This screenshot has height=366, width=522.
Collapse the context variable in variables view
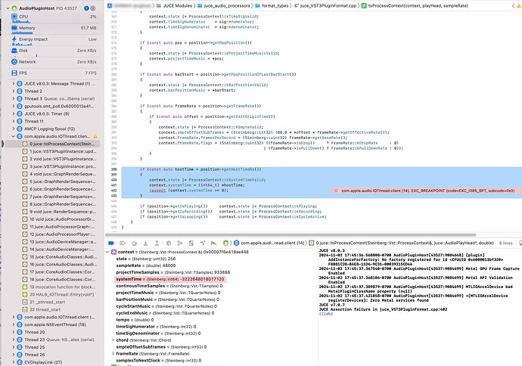(x=107, y=252)
